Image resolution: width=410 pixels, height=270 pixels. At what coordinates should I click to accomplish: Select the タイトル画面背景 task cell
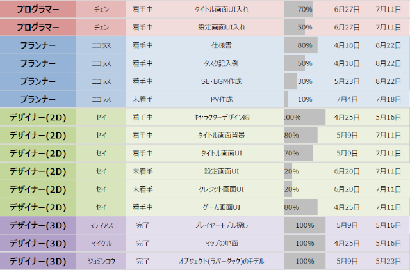(220, 135)
